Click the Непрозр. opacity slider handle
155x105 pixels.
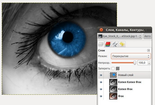[x=135, y=63]
